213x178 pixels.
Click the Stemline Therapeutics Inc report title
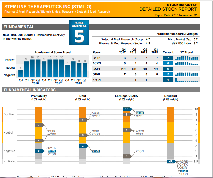point(48,7)
